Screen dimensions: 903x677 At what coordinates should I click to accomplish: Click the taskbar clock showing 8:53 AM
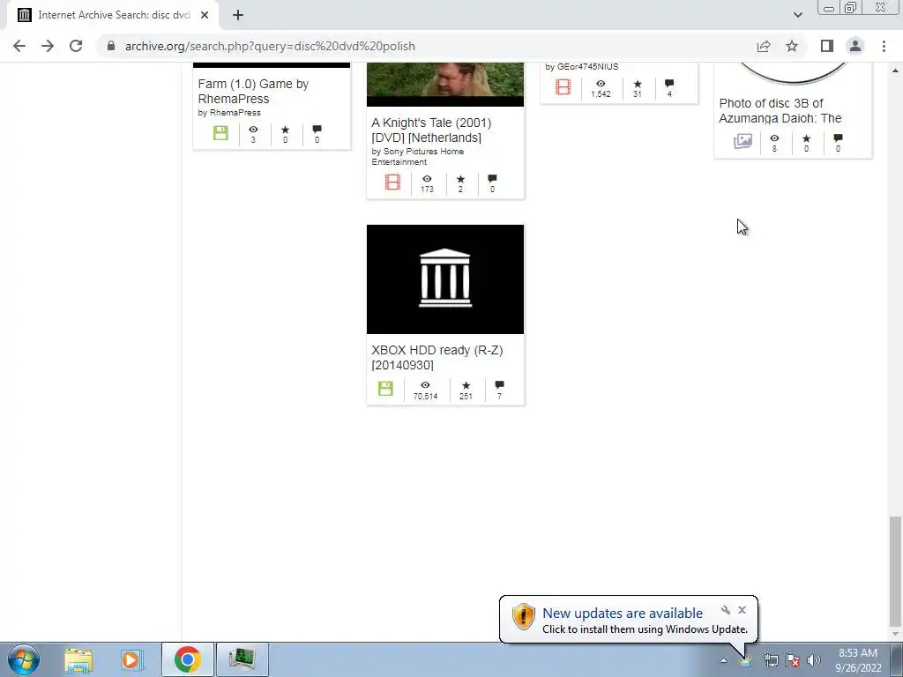point(858,660)
